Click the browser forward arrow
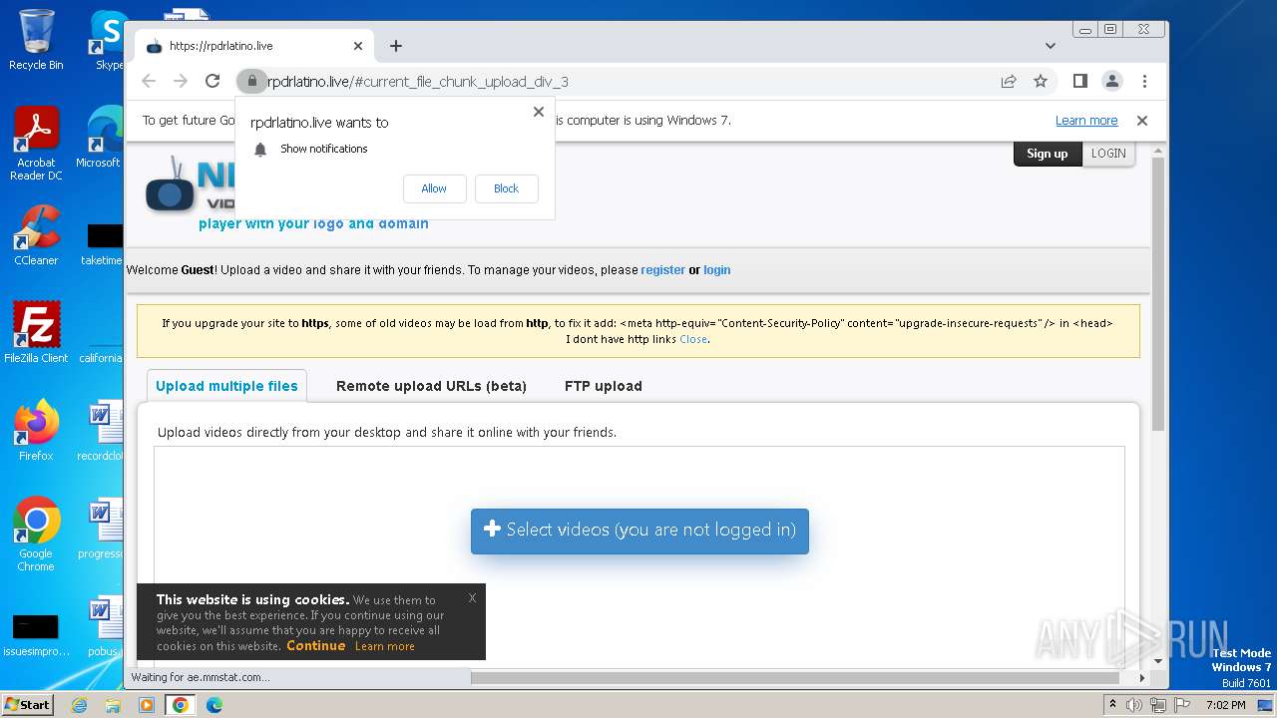Image resolution: width=1277 pixels, height=718 pixels. [181, 81]
